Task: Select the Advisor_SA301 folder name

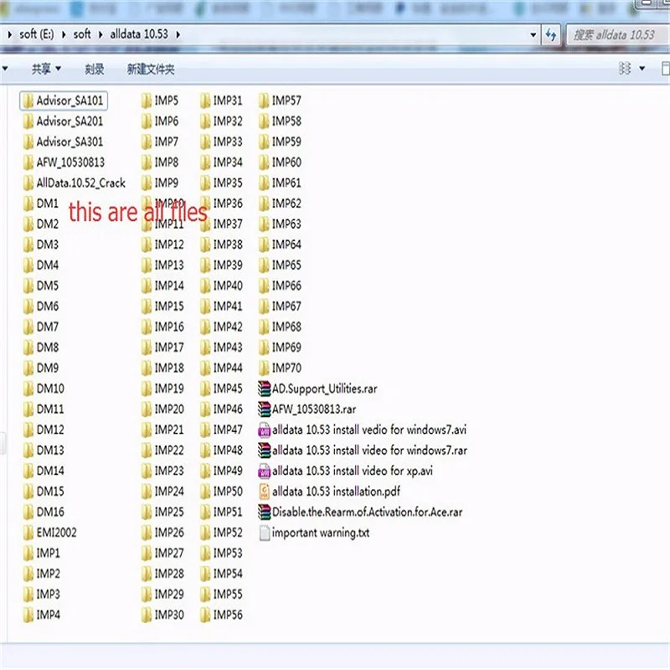Action: [x=70, y=142]
